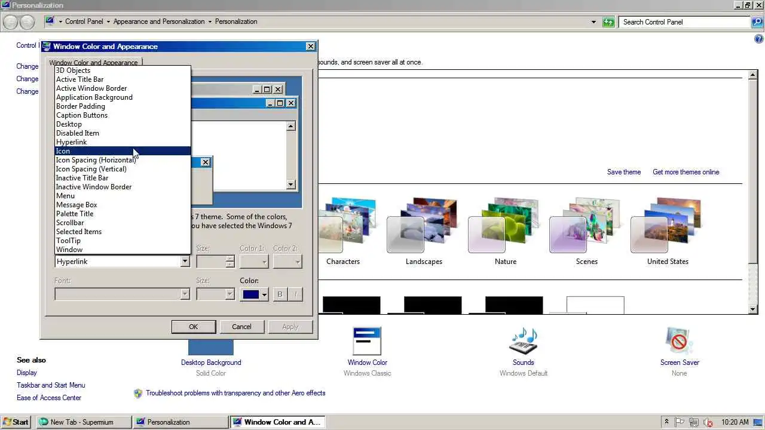Image resolution: width=765 pixels, height=430 pixels.
Task: Click the forward navigation arrow
Action: click(x=27, y=22)
